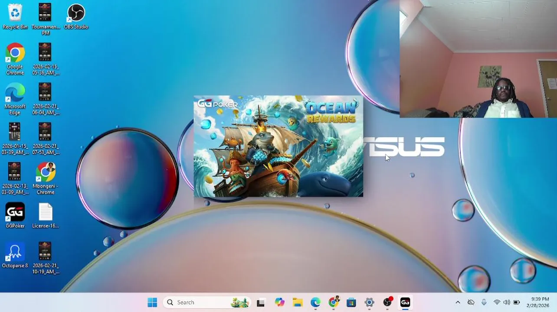
Task: Launch the GGPoker desktop shortcut
Action: pos(15,215)
